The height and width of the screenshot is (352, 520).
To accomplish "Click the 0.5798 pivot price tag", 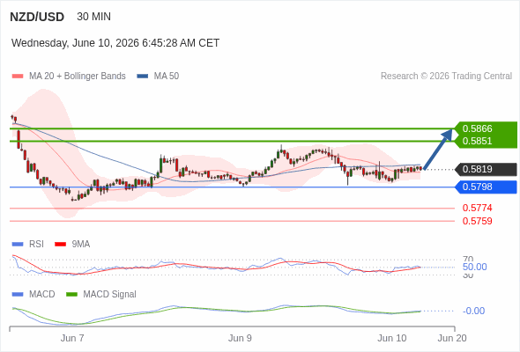I will coord(487,187).
